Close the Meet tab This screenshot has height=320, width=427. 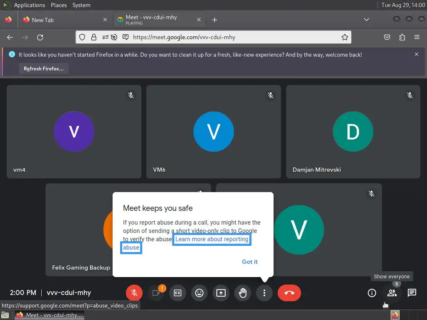tap(199, 20)
